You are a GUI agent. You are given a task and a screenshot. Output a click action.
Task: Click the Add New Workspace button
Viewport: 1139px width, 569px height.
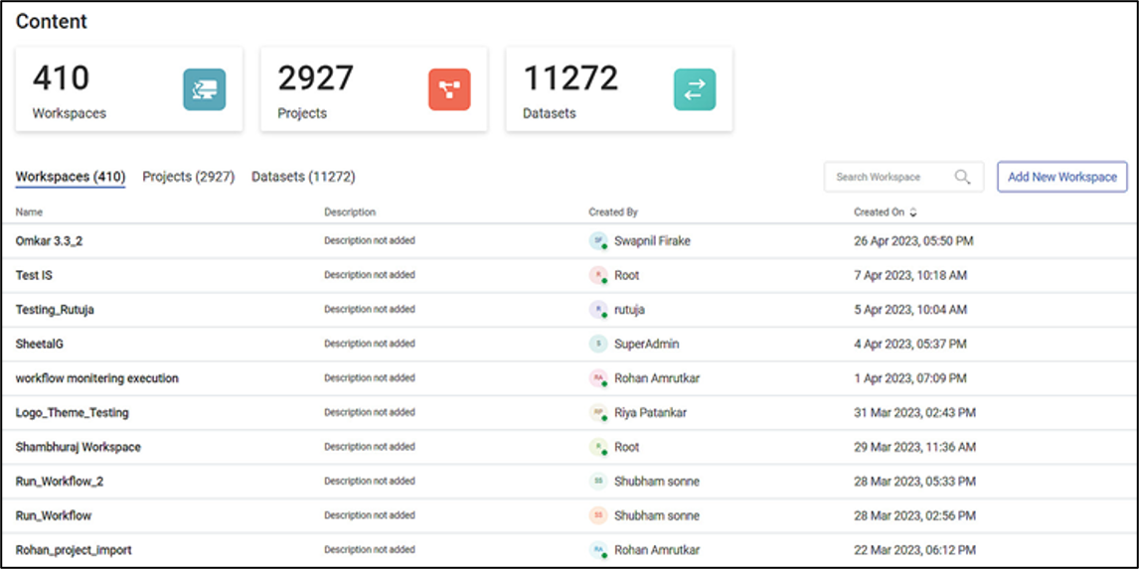(x=1061, y=177)
